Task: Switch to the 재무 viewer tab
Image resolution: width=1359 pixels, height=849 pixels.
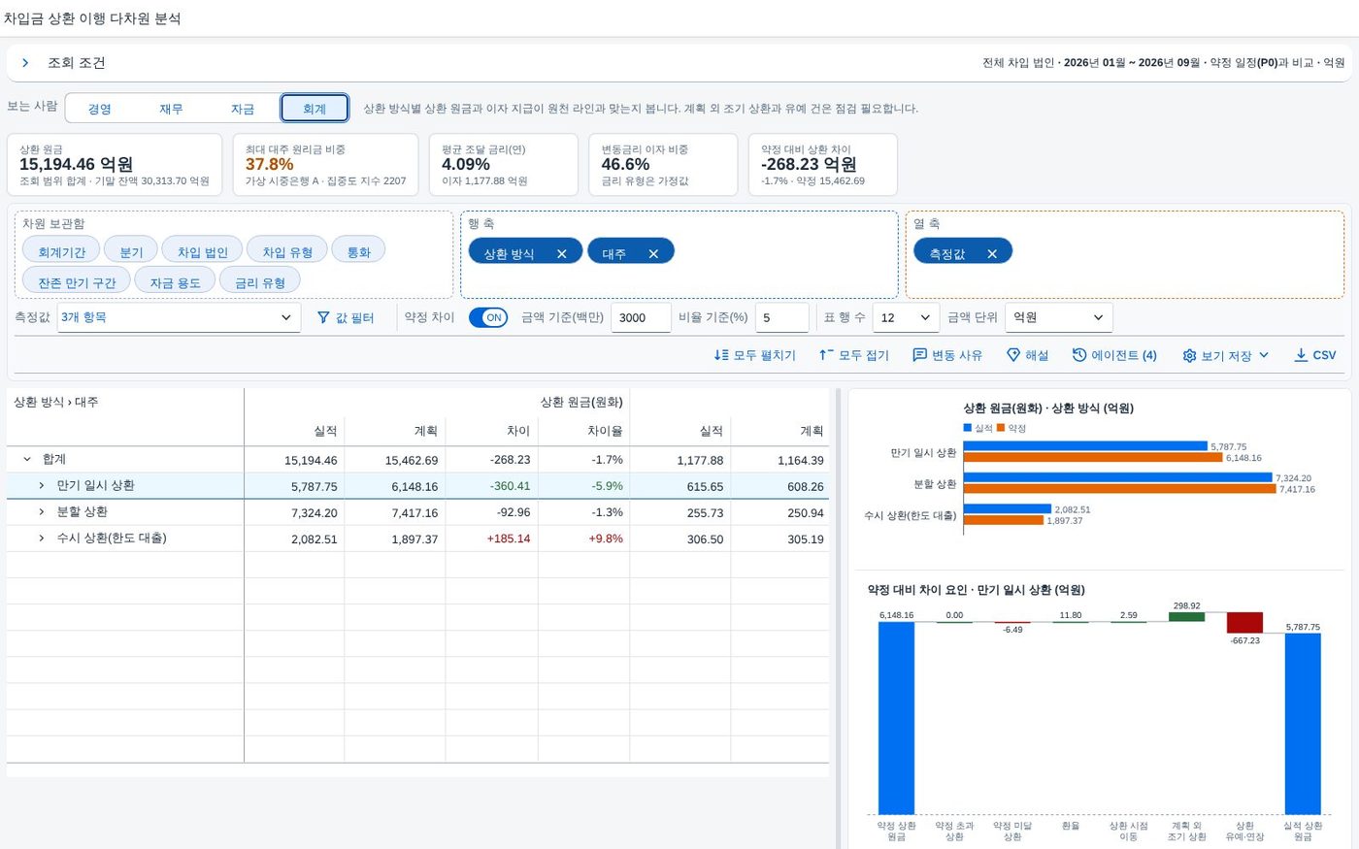Action: pyautogui.click(x=171, y=109)
